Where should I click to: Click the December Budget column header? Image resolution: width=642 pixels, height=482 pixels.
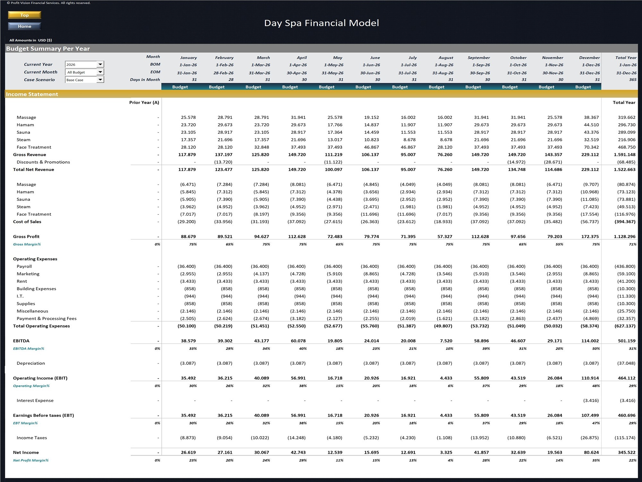pyautogui.click(x=583, y=87)
